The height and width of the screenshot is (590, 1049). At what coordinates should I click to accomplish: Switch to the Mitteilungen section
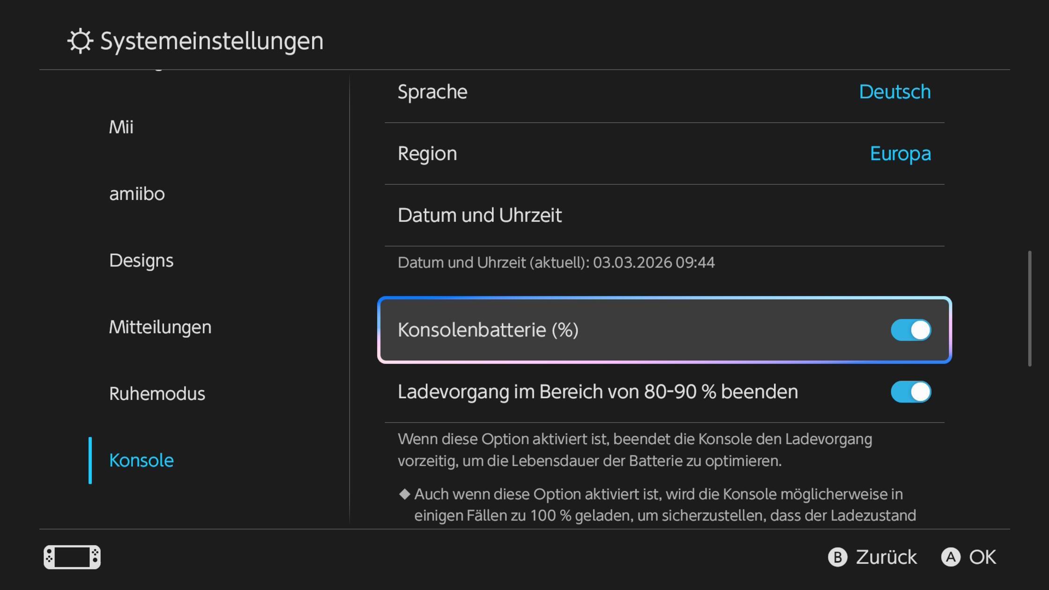click(160, 327)
